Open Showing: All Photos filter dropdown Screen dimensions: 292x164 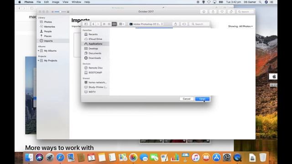pyautogui.click(x=240, y=26)
